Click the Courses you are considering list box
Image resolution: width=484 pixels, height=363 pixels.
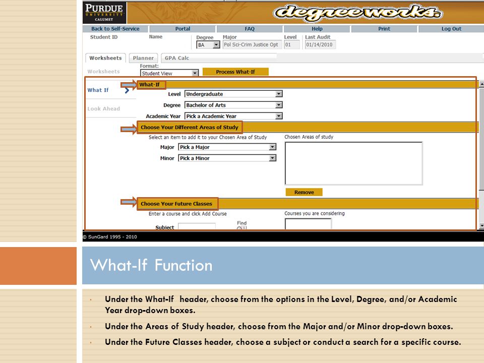coord(309,224)
